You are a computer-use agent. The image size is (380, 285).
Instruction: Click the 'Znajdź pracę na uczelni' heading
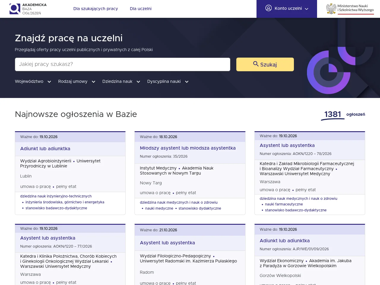69,38
